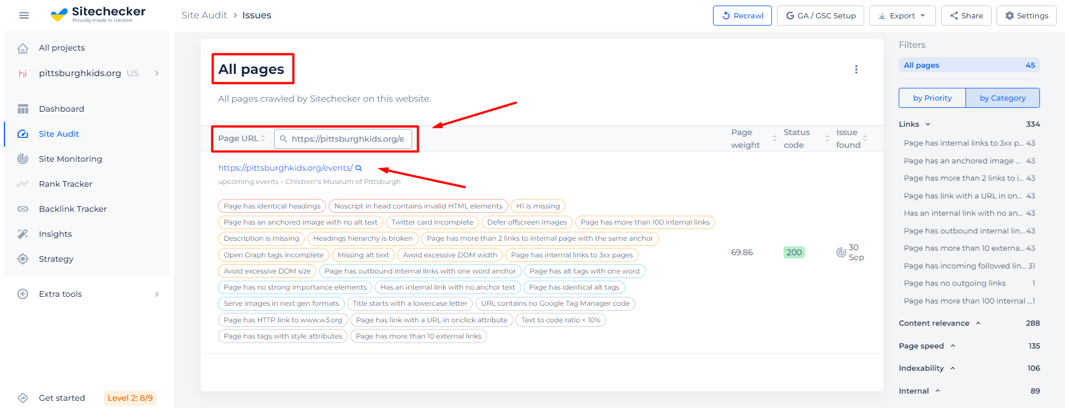This screenshot has height=408, width=1065.
Task: Click the Site Audit gauge icon
Action: [x=23, y=134]
